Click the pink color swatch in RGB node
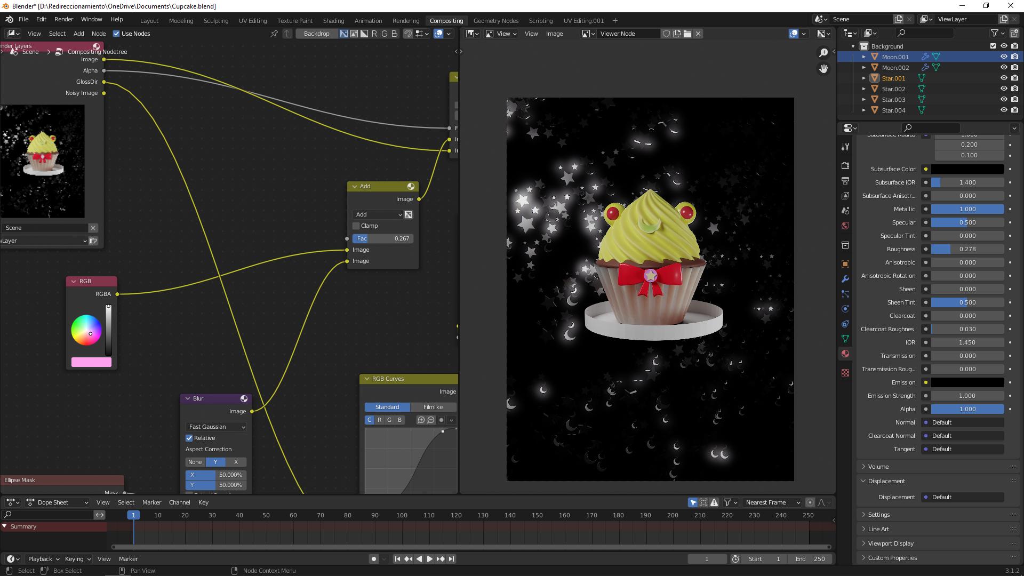The height and width of the screenshot is (576, 1024). (x=91, y=362)
